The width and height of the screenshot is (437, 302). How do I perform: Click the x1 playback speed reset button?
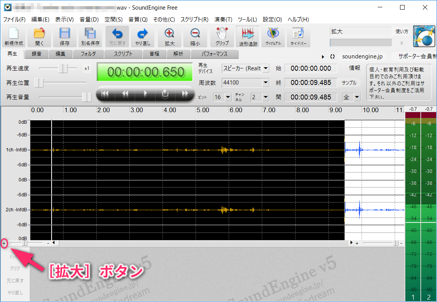(87, 68)
